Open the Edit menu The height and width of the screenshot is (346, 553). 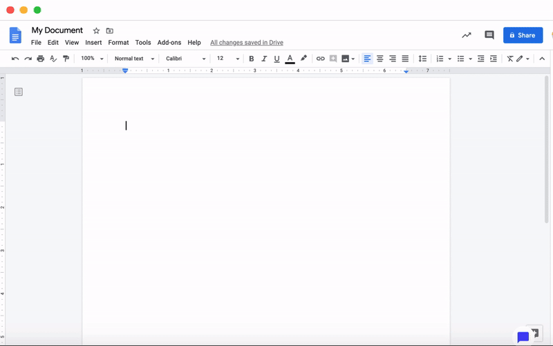(53, 43)
